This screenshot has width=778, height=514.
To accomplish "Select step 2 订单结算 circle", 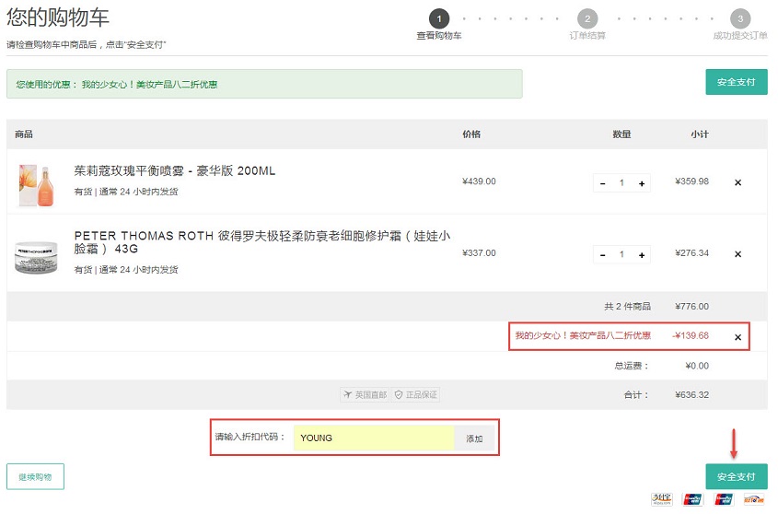I will click(x=587, y=18).
